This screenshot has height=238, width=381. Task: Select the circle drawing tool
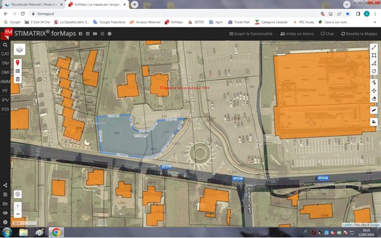pos(374,71)
